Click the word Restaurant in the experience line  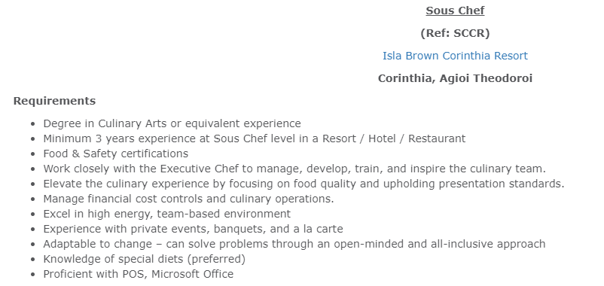click(437, 138)
